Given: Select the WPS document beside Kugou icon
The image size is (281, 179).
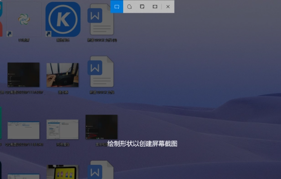Looking at the screenshot, I should coord(101,20).
